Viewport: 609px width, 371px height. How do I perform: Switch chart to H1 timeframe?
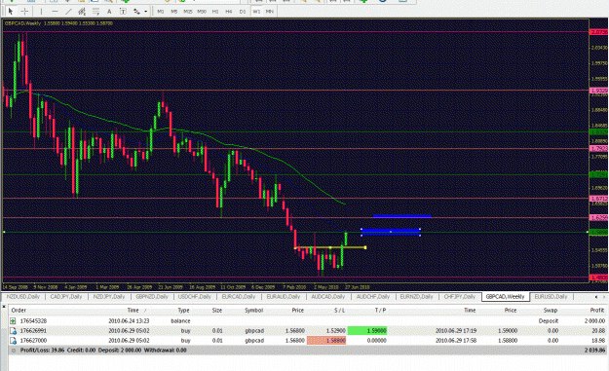215,12
